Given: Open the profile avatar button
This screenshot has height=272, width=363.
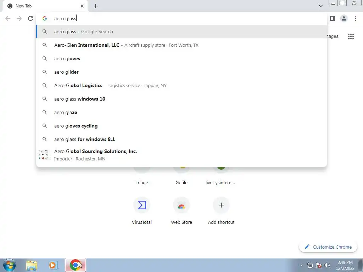Looking at the screenshot, I should pos(344,18).
